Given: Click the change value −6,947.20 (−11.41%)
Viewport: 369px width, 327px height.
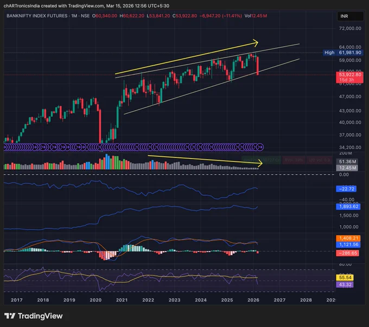Looking at the screenshot, I should 220,16.
